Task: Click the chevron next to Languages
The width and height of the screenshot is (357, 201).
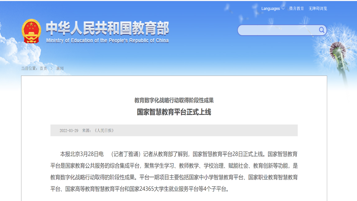Action: pyautogui.click(x=283, y=9)
